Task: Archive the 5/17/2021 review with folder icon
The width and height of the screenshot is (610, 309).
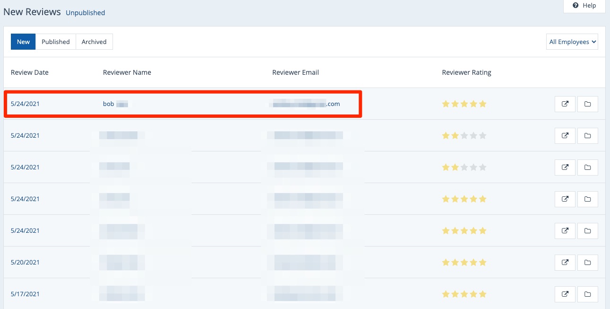Action: 587,294
